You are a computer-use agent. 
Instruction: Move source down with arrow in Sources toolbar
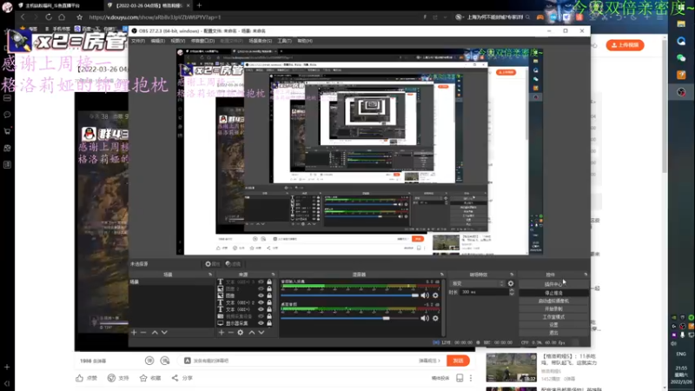[x=261, y=332]
